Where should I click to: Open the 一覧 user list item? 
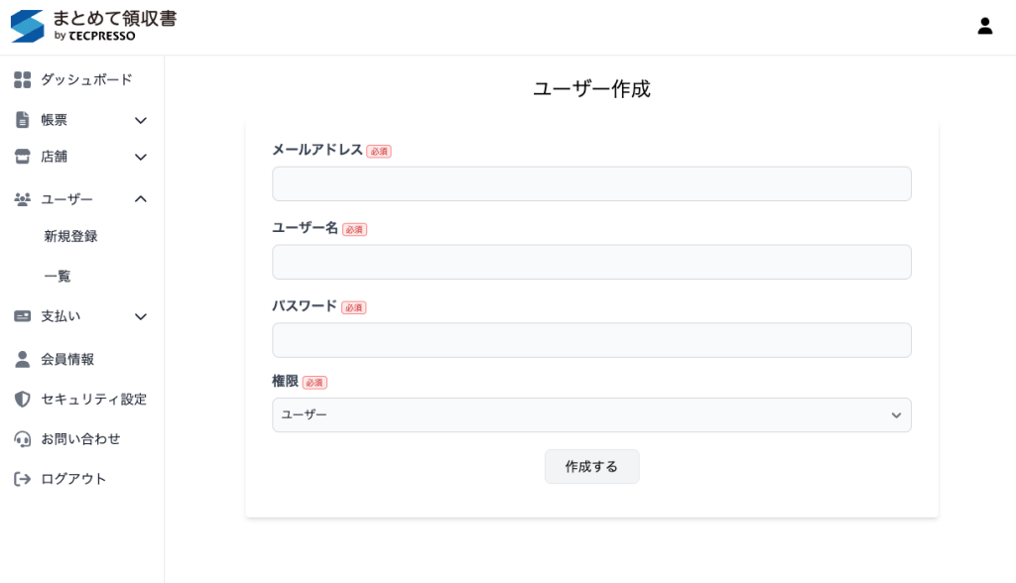(58, 276)
